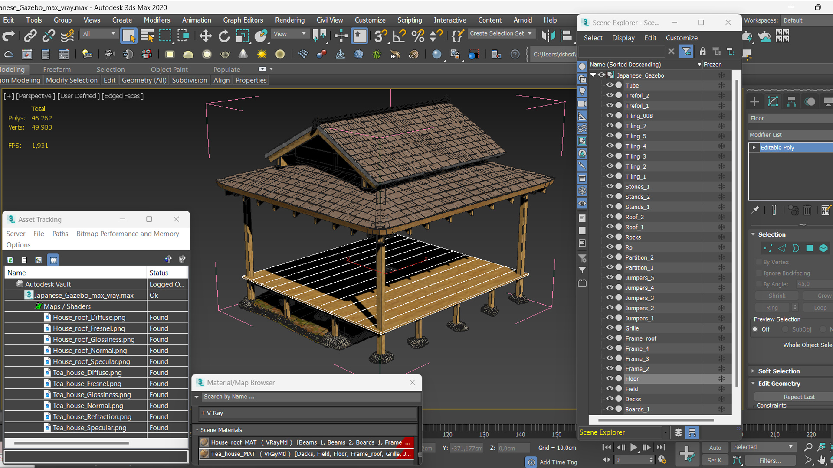The height and width of the screenshot is (468, 833).
Task: Select Polygon sub-object level icon
Action: click(x=810, y=248)
